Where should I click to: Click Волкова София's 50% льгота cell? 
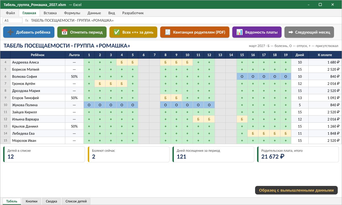(x=74, y=76)
